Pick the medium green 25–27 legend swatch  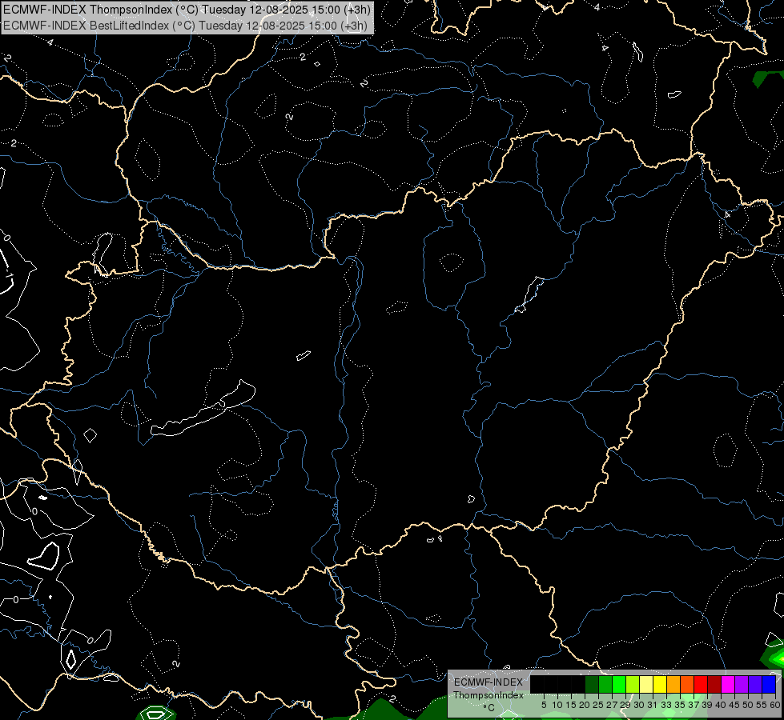point(605,684)
